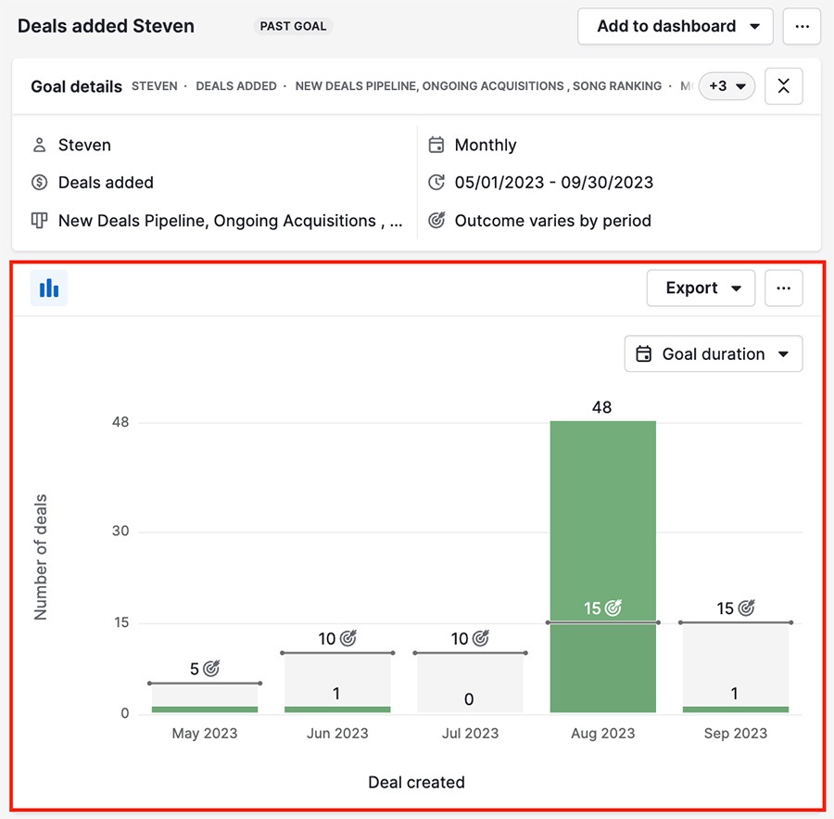Click the user icon beside Steven
Viewport: 834px width, 819px height.
[x=40, y=145]
